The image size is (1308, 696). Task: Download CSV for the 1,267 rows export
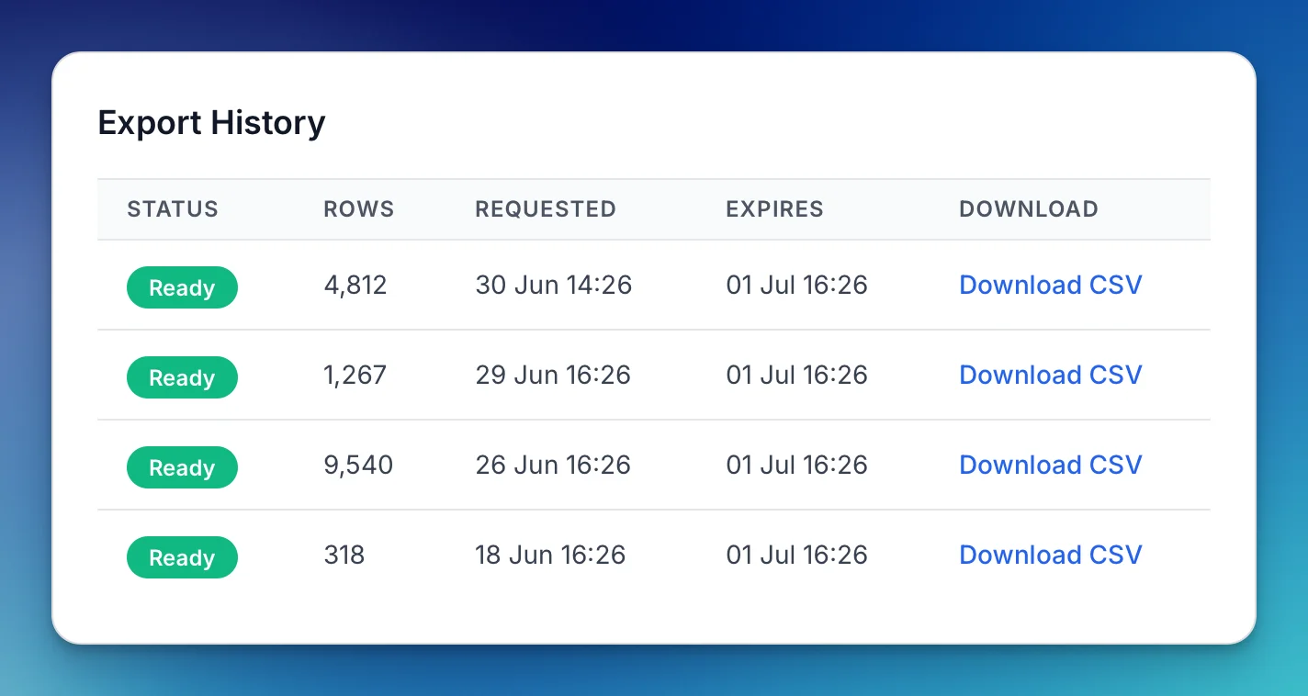1050,375
